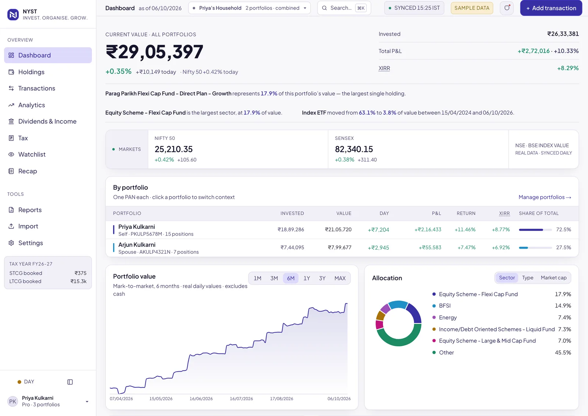
Task: Click the Import upload icon
Action: click(x=11, y=226)
